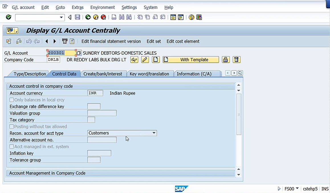Click the Display mode glasses icon

click(x=134, y=60)
